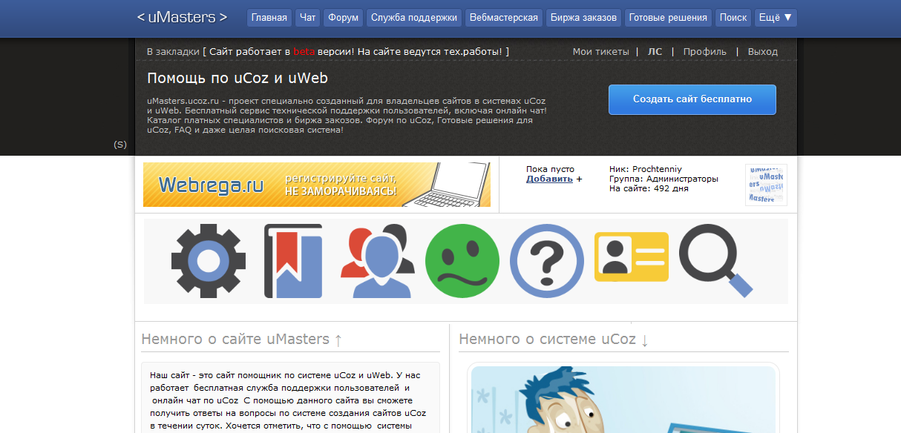The height and width of the screenshot is (433, 901).
Task: Click the Группа: Администраторы text
Action: (664, 179)
